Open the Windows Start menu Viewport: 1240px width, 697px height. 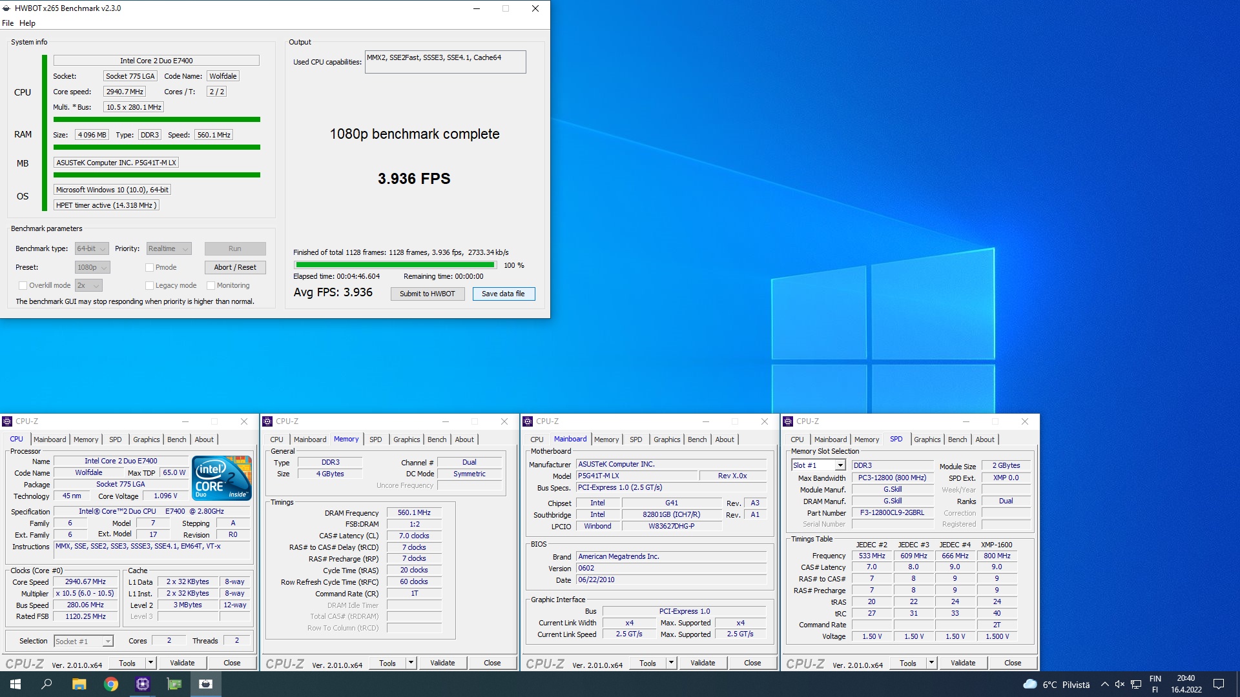tap(15, 684)
